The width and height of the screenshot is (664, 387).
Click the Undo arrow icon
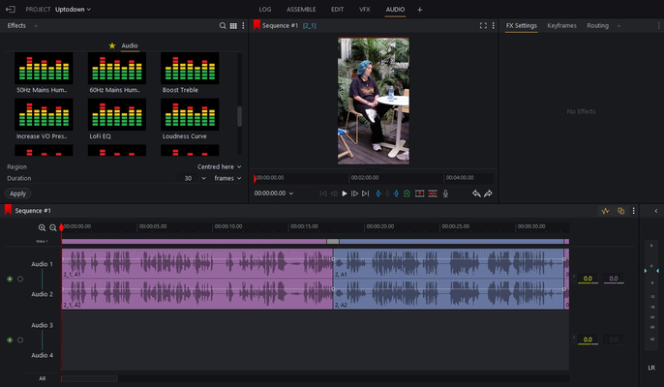coord(476,193)
